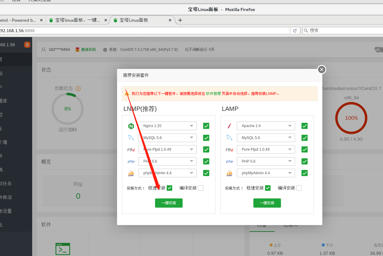The width and height of the screenshot is (383, 256).
Task: Click the 100% disk usage gauge
Action: [351, 118]
